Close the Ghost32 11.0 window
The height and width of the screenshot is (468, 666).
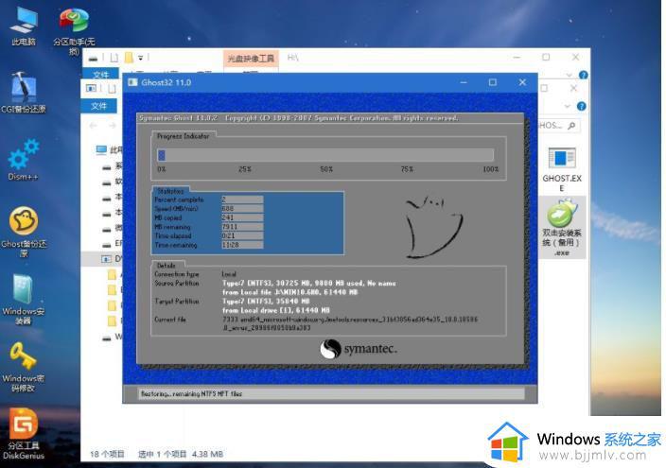522,82
